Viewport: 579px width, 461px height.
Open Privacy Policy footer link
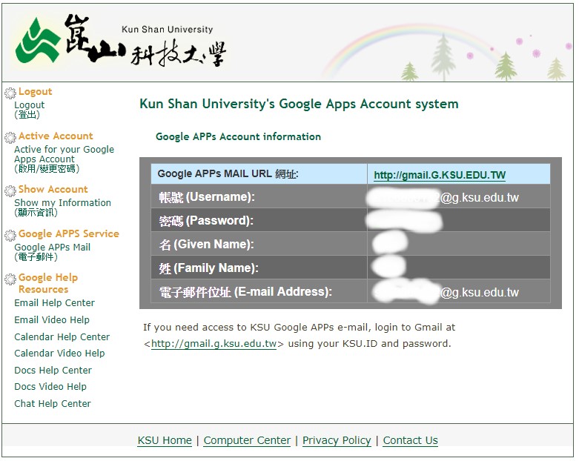pos(337,440)
